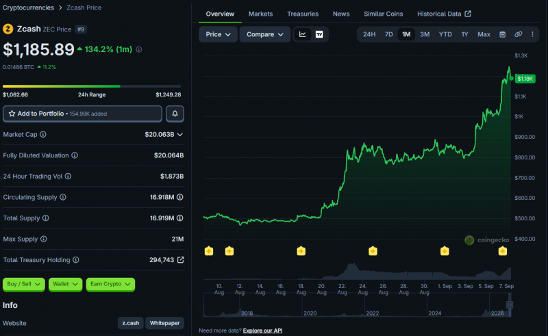Show Max Supply info icon
This screenshot has height=336, width=548.
tap(44, 240)
